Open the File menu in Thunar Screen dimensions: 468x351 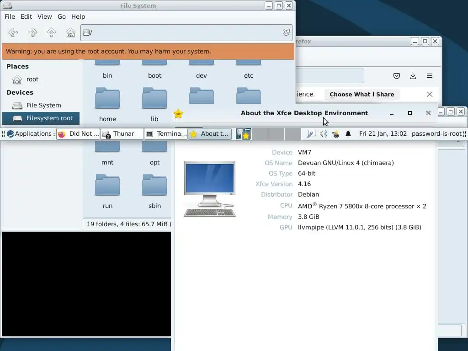click(10, 17)
